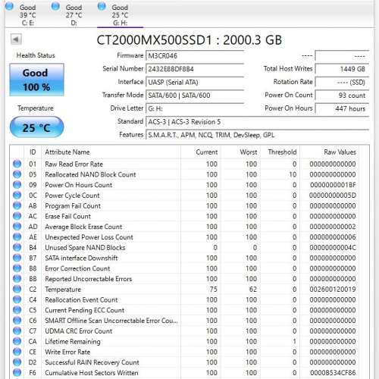Click the Features field listing S.M.A.R.T., APM

258,135
